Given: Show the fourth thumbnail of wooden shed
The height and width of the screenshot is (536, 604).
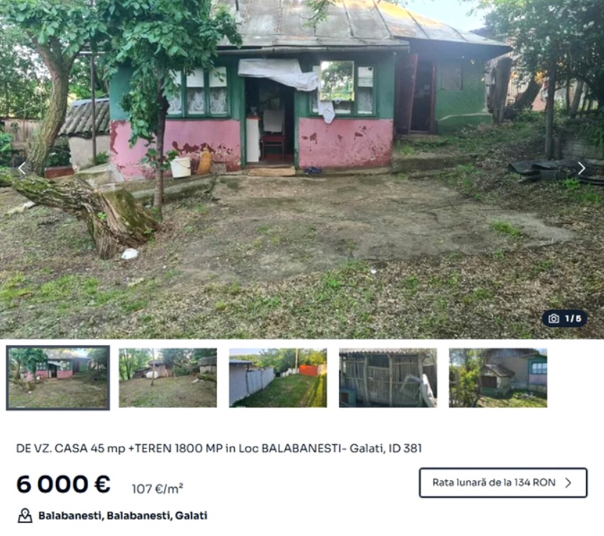Looking at the screenshot, I should pos(388,378).
